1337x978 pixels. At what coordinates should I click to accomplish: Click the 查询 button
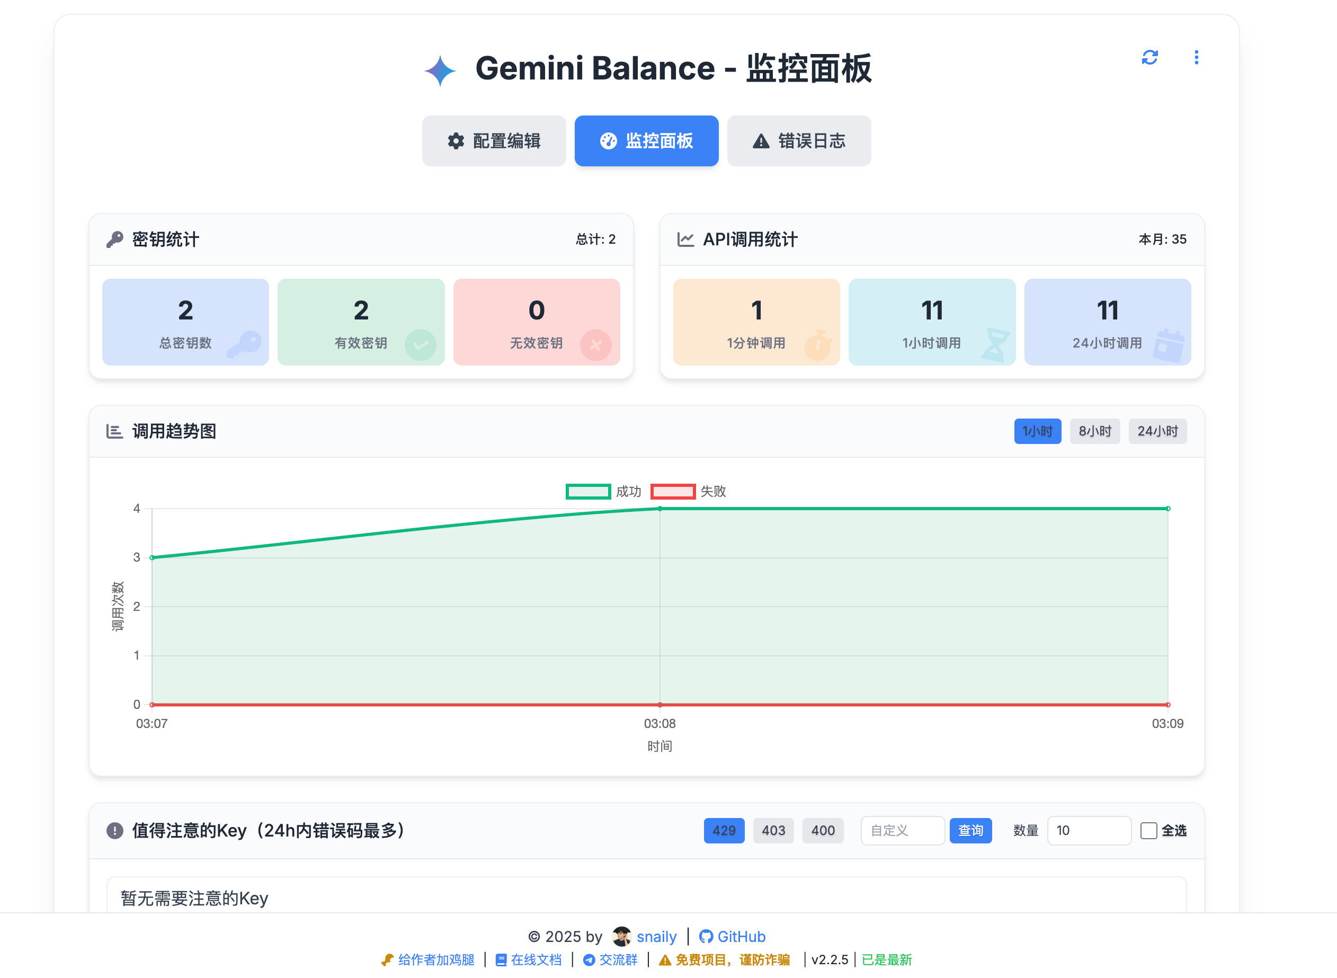tap(970, 831)
